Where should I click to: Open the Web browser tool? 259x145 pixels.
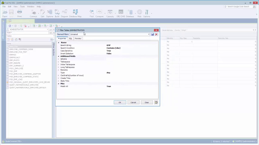(x=139, y=13)
